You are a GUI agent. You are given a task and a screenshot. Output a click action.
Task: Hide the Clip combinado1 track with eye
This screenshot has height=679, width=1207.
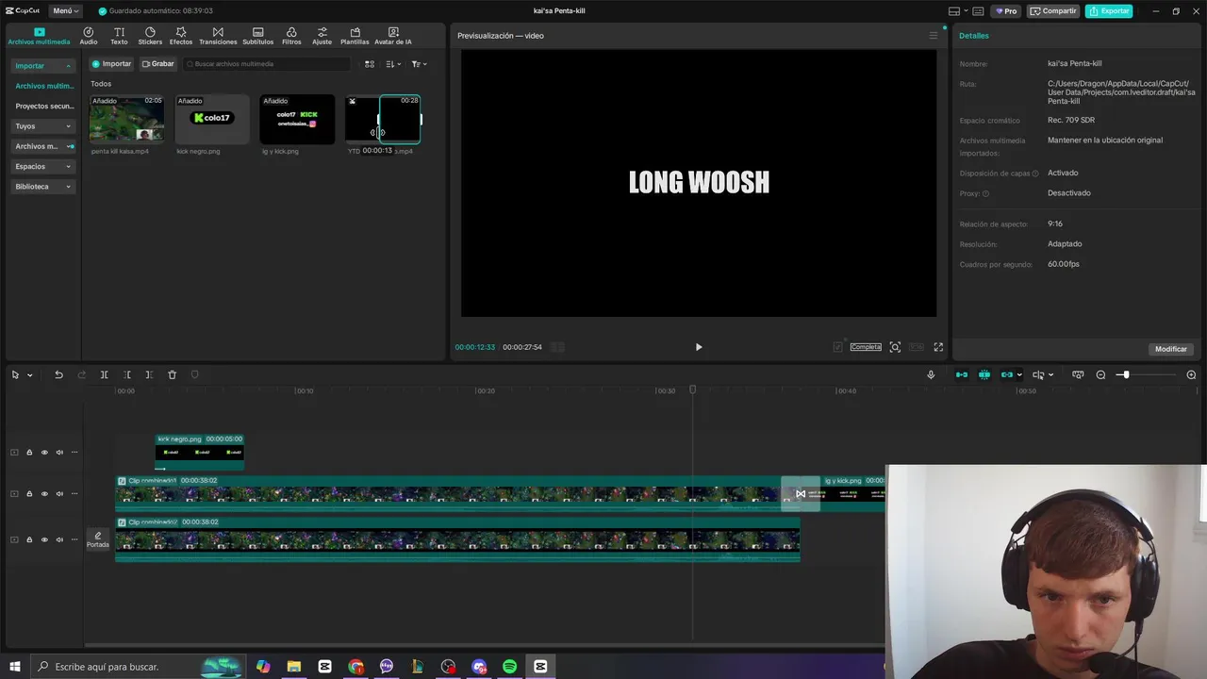[43, 493]
